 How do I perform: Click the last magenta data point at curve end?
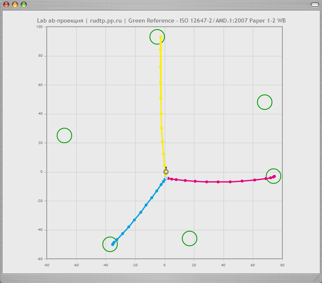(274, 176)
